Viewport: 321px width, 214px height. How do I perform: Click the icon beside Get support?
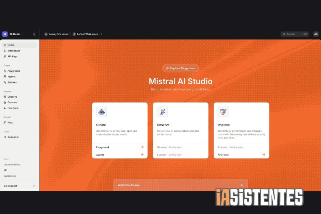pyautogui.click(x=34, y=186)
